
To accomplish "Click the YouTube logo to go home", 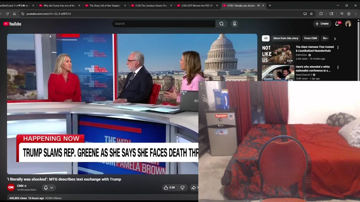I will tap(12, 24).
